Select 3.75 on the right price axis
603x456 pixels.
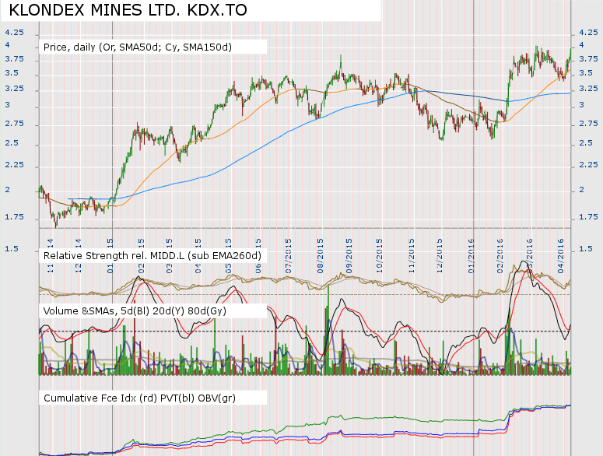[588, 59]
